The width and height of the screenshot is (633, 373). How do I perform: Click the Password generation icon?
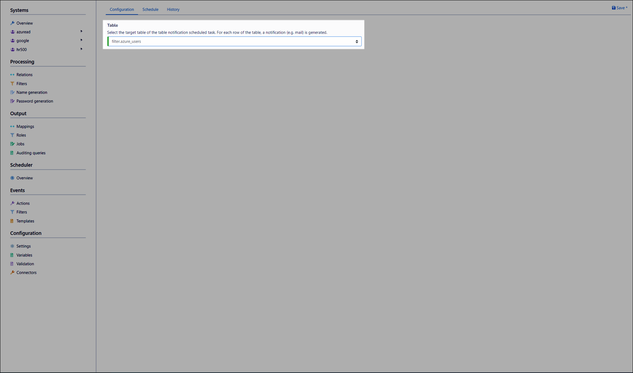point(13,101)
